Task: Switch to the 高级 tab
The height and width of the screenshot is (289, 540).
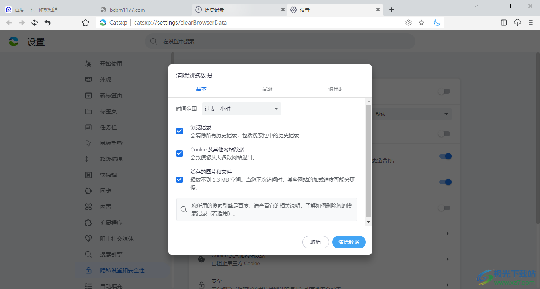Action: [267, 89]
